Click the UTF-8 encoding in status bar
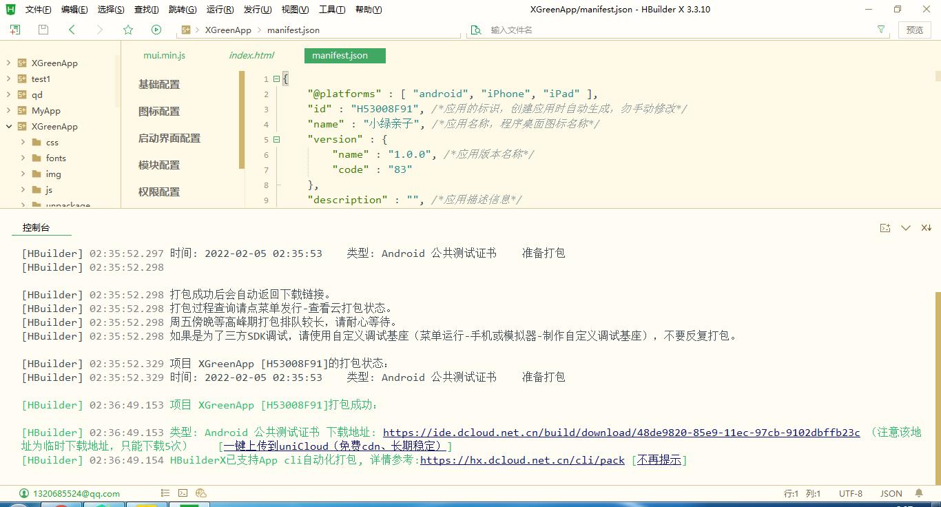 [851, 493]
